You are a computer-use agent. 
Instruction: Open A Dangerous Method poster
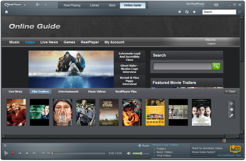click(201, 112)
